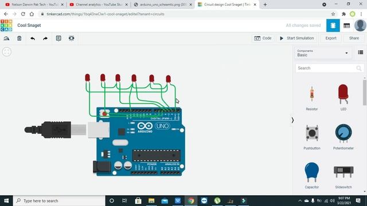Screen dimensions: 367x206
Task: Open the Windows Start menu
Action: [x=6, y=201]
